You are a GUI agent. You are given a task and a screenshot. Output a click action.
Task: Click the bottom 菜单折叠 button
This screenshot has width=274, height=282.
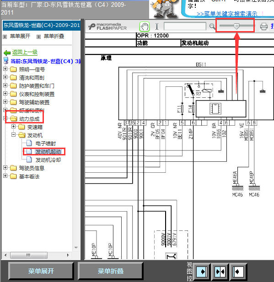point(111,271)
